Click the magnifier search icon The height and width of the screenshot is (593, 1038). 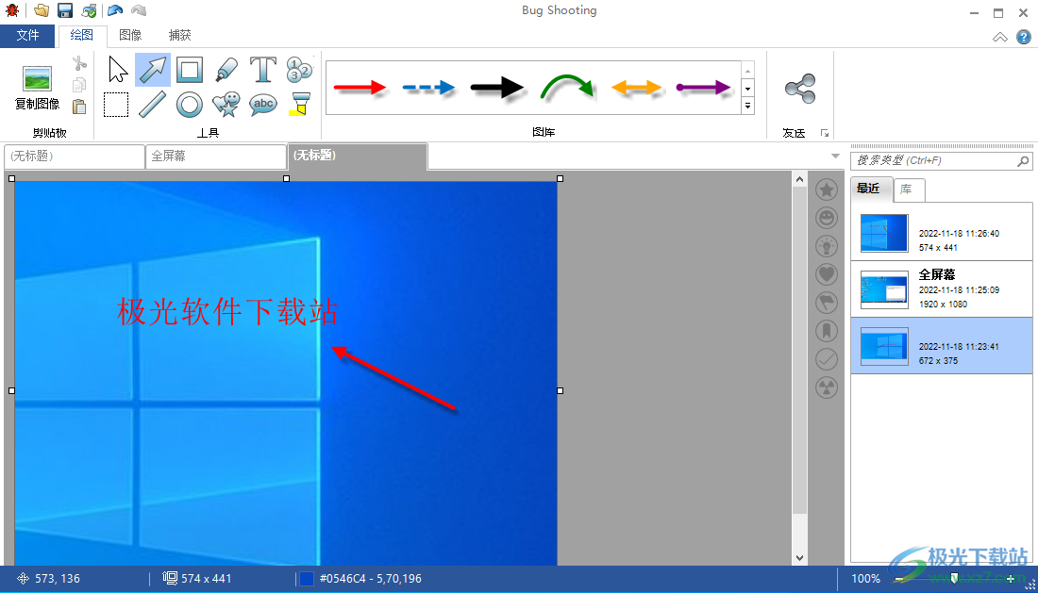coord(1023,160)
